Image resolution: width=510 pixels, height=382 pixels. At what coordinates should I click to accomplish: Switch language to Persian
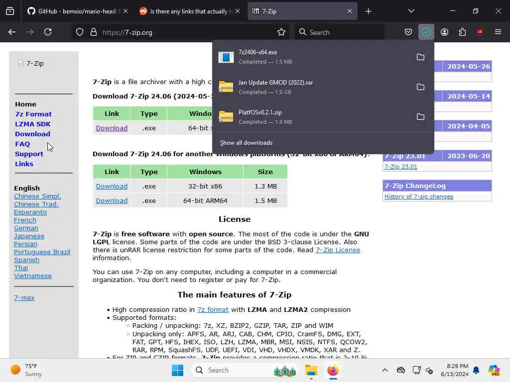tap(25, 244)
